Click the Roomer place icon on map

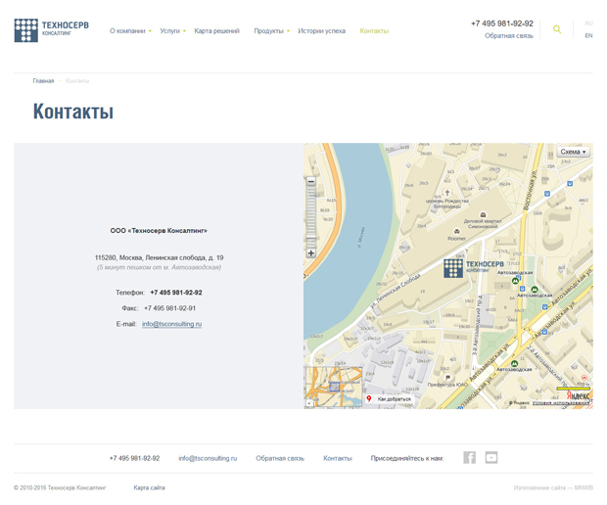click(457, 231)
